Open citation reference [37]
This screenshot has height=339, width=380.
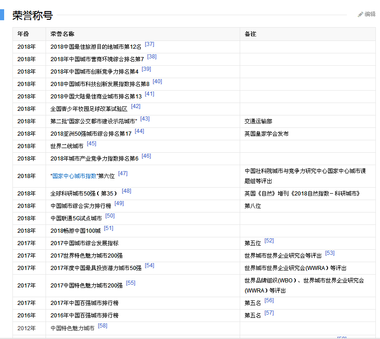150,44
